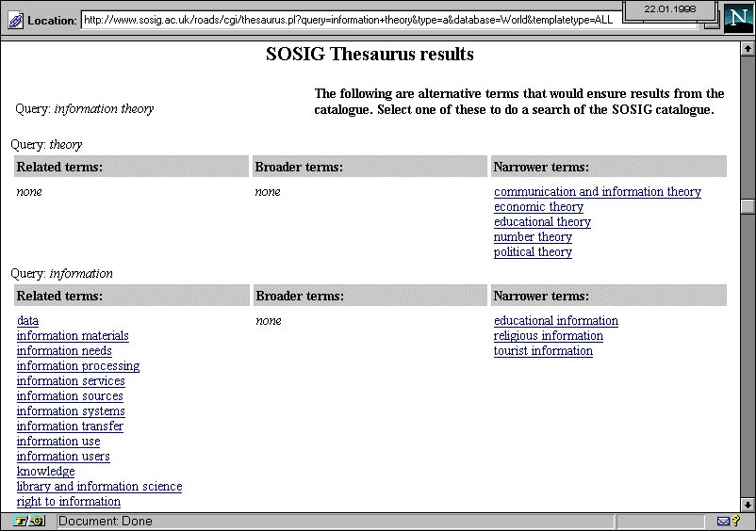Click the Netscape N logo

pos(738,18)
